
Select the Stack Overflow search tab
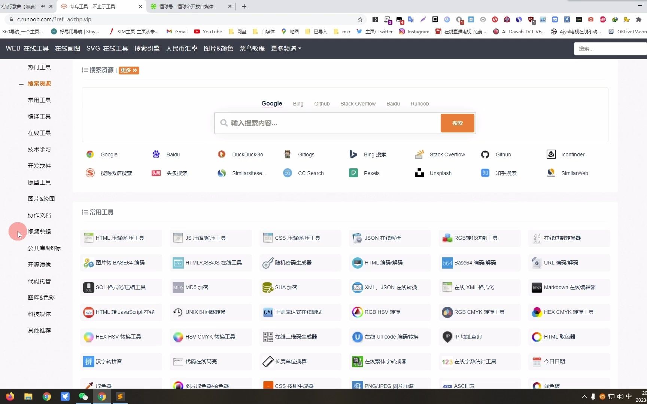point(358,104)
